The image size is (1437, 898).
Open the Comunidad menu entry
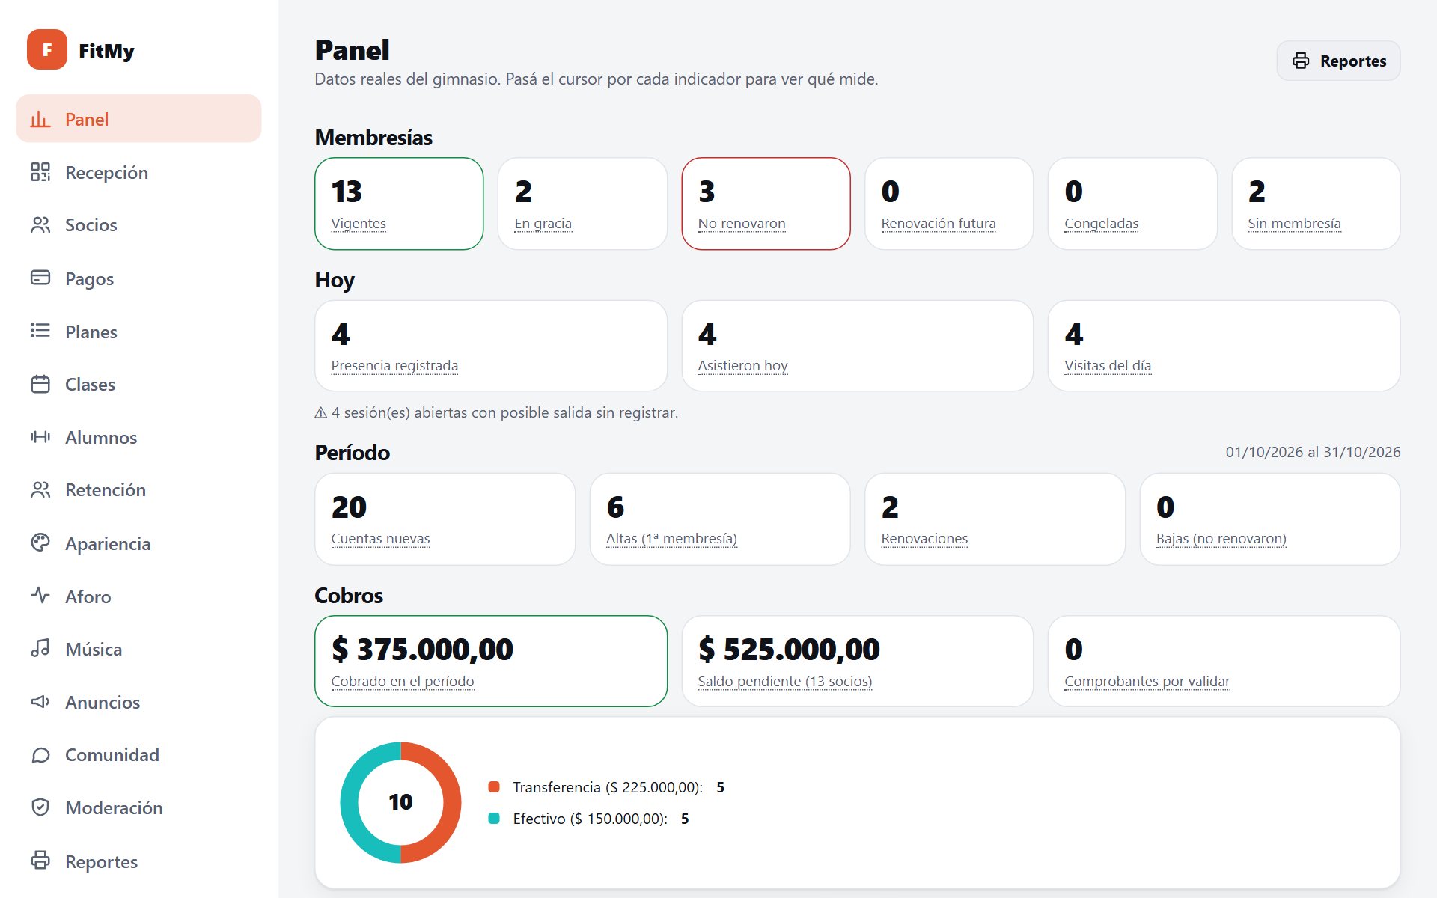138,754
